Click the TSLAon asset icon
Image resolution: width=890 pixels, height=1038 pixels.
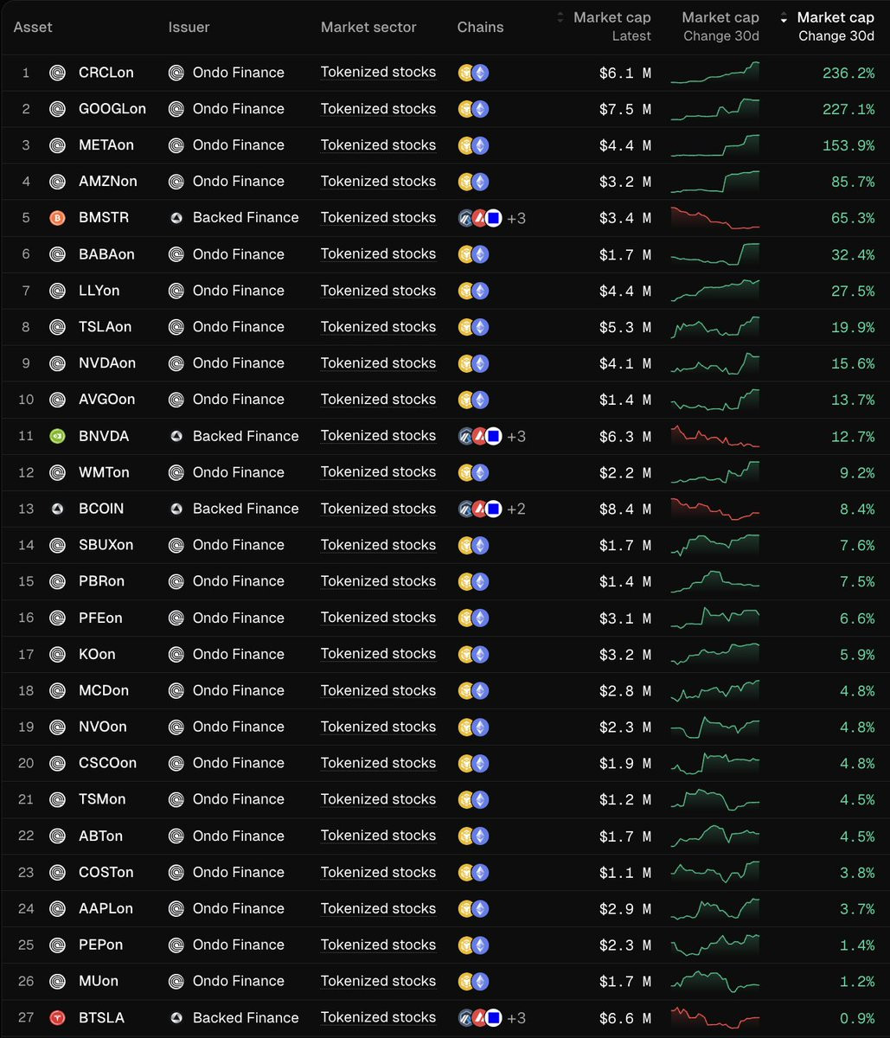click(57, 327)
